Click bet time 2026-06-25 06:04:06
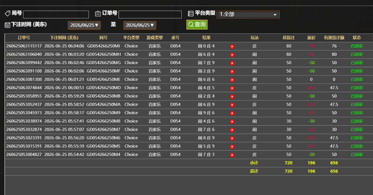Image resolution: width=373 pixels, height=195 pixels. click(64, 46)
